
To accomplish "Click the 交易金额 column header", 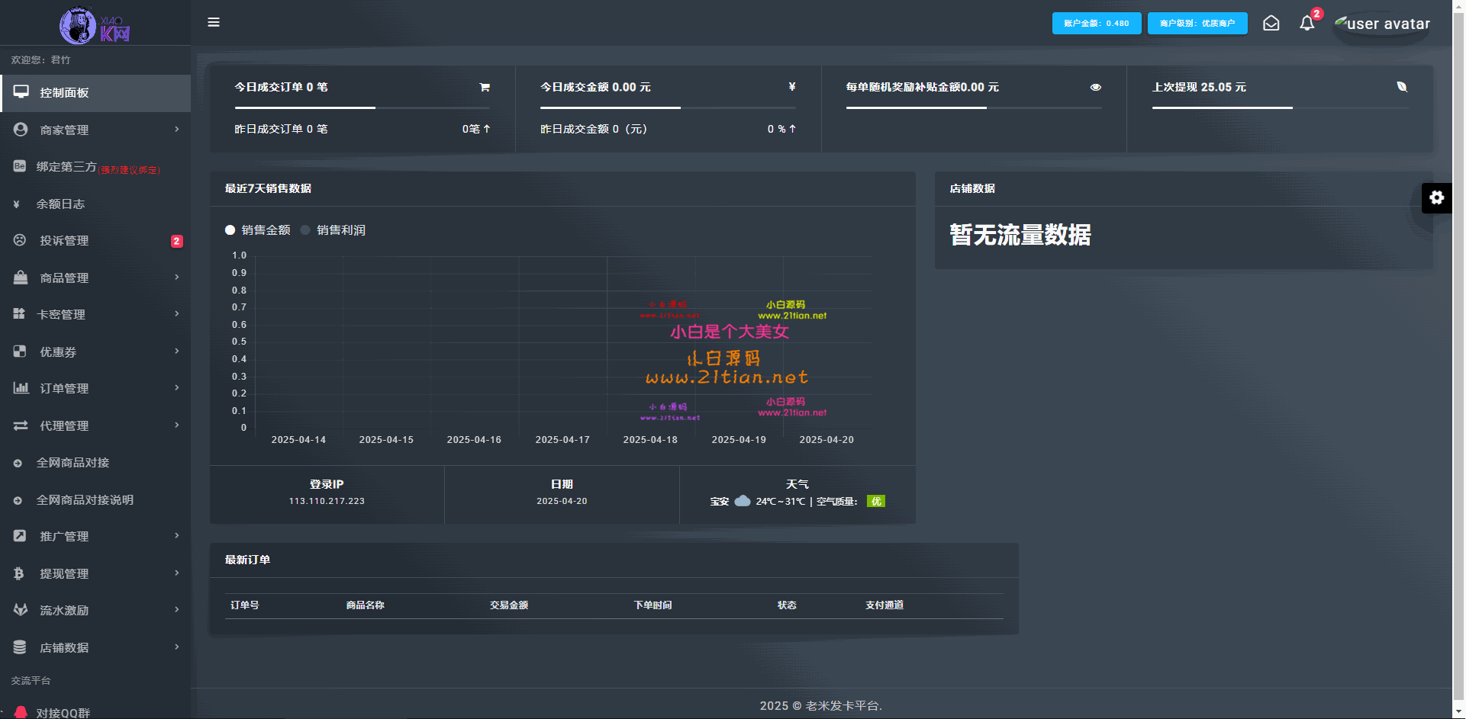I will pos(509,605).
